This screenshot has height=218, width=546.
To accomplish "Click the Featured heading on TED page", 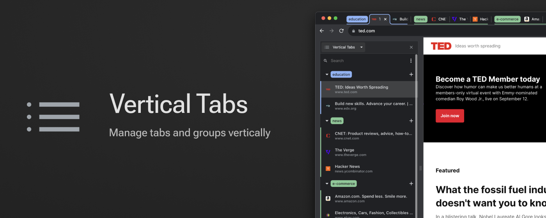I will [x=448, y=171].
